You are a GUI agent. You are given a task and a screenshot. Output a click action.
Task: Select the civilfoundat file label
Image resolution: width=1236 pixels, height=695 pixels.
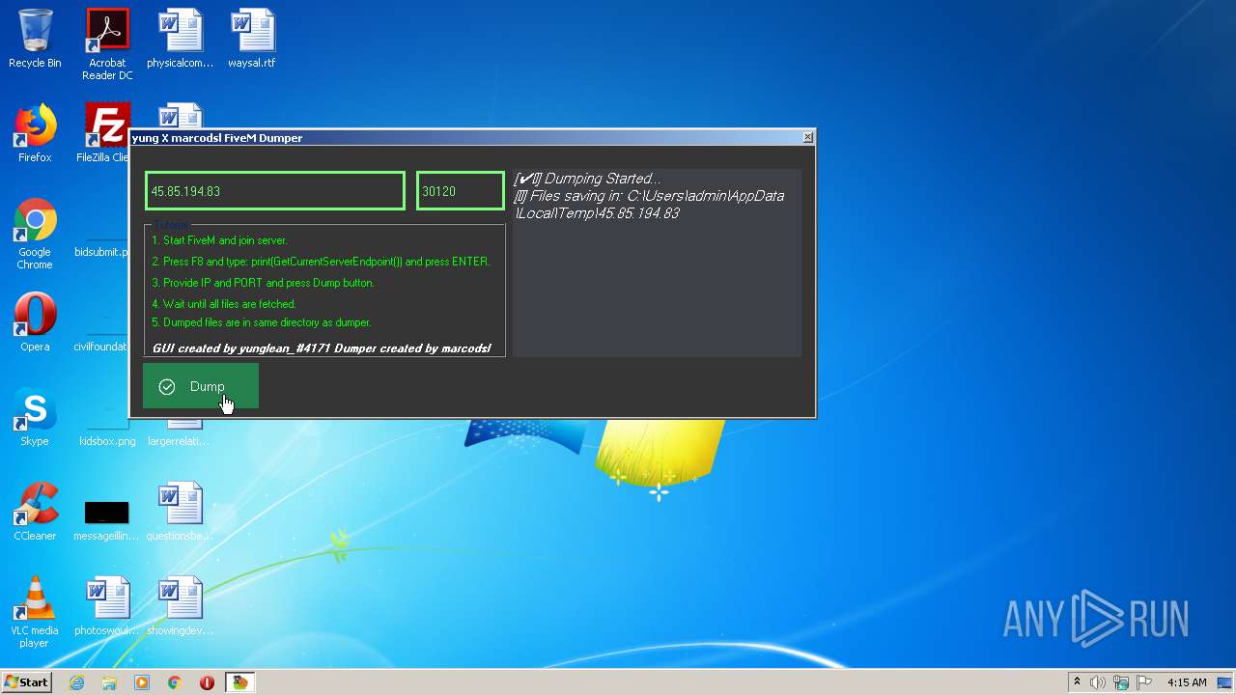[x=100, y=347]
